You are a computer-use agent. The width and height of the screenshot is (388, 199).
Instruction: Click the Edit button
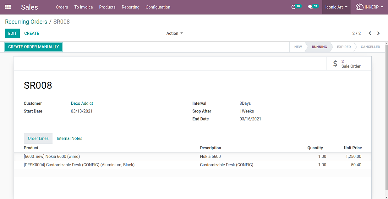13,33
